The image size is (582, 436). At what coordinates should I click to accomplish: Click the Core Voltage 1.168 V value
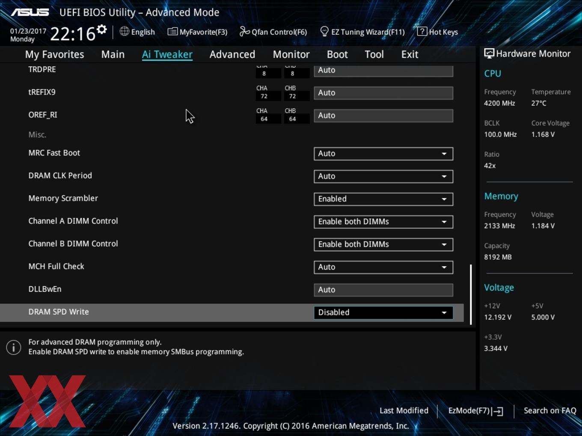(543, 134)
